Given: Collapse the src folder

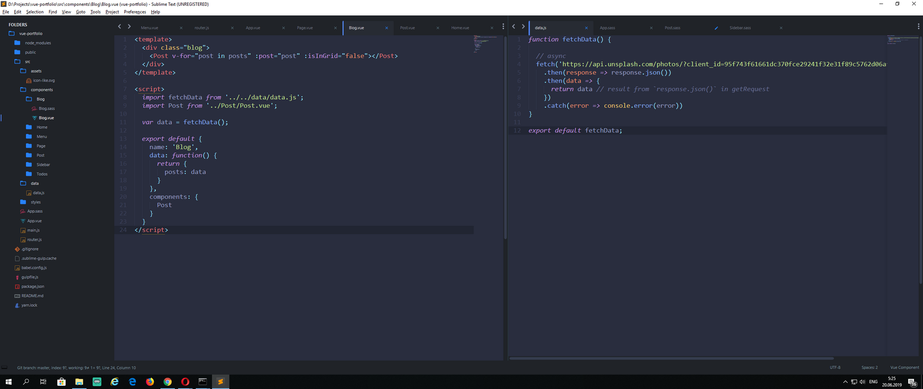Looking at the screenshot, I should coord(17,61).
